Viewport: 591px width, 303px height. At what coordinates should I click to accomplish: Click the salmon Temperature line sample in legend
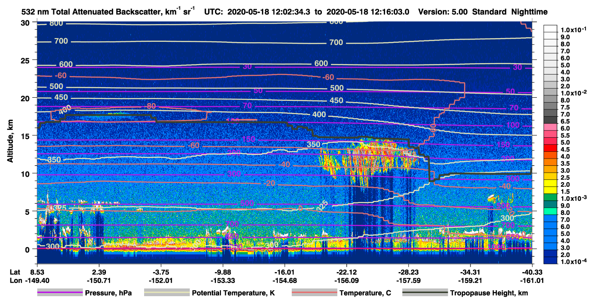[x=314, y=293]
